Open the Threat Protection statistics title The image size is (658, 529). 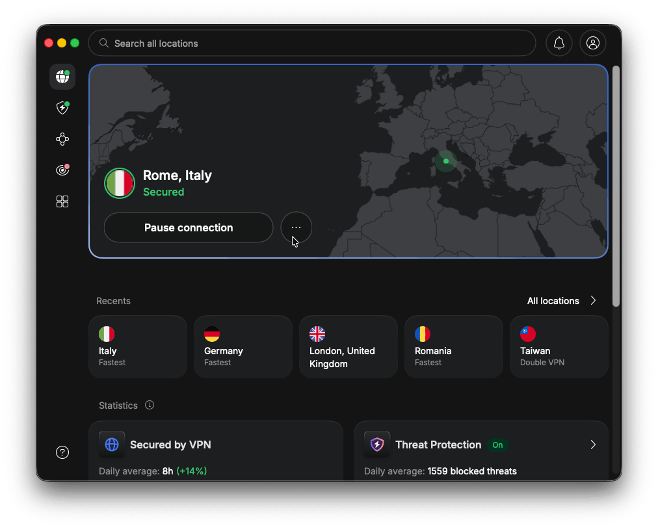(438, 445)
